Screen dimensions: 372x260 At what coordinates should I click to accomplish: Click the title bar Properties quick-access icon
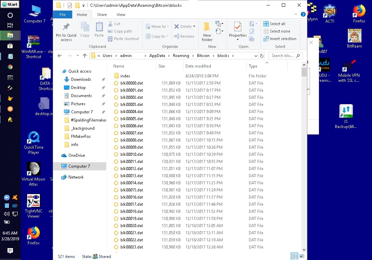click(70, 5)
